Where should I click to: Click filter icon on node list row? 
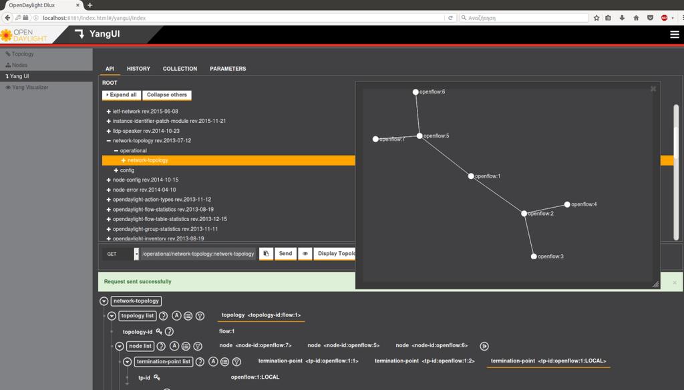click(198, 347)
